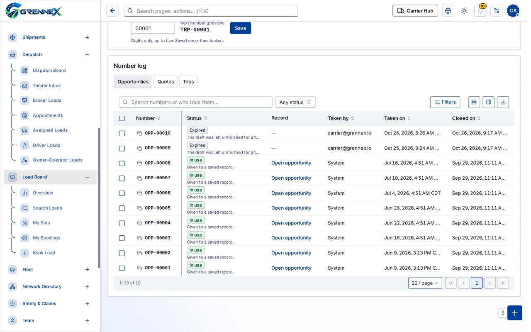Open Dispatch Board sidebar icon
This screenshot has height=332, width=531.
(25, 71)
